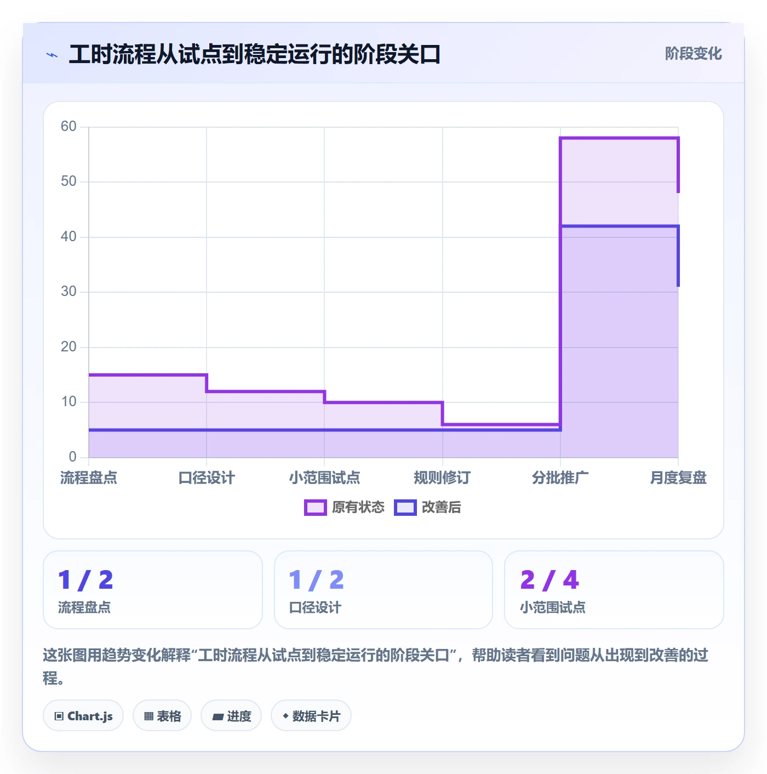The width and height of the screenshot is (767, 774).
Task: Click the 10 y-axis tick value
Action: (68, 402)
